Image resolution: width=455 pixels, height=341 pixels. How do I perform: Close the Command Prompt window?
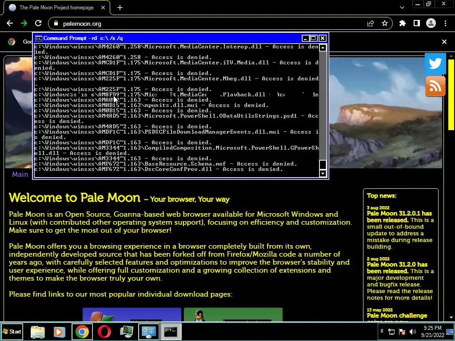(323, 38)
